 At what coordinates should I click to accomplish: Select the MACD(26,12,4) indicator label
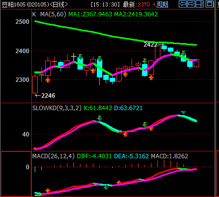coord(53,156)
